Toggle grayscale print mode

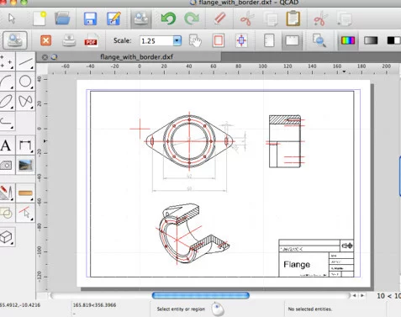click(x=371, y=40)
